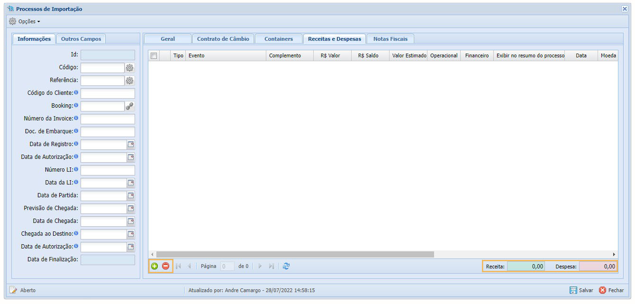Open calendar for Data de Partida
Screen dimensions: 635x304
[x=131, y=196]
